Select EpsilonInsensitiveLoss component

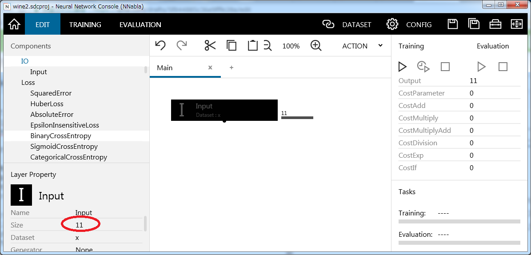pyautogui.click(x=65, y=125)
